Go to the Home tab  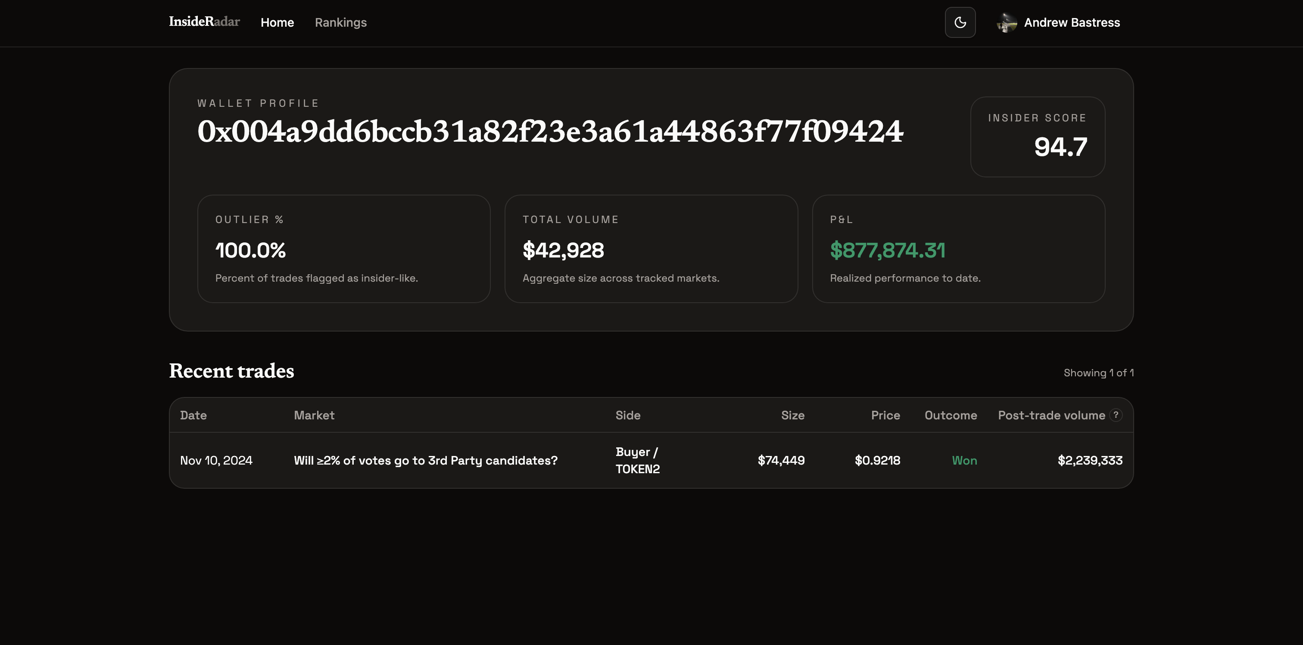[277, 22]
